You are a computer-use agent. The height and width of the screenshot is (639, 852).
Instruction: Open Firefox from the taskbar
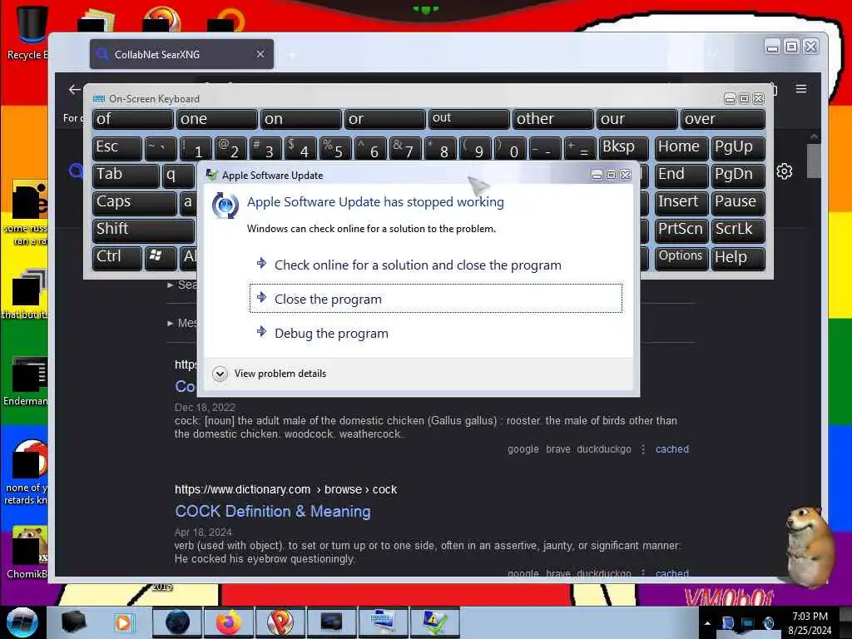(229, 622)
